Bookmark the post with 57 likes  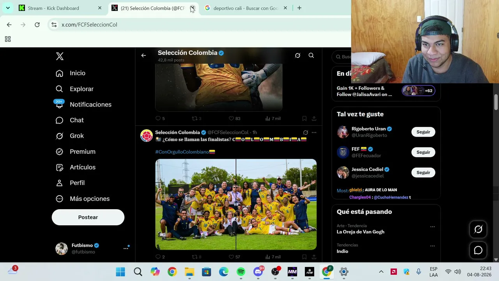[x=304, y=257]
